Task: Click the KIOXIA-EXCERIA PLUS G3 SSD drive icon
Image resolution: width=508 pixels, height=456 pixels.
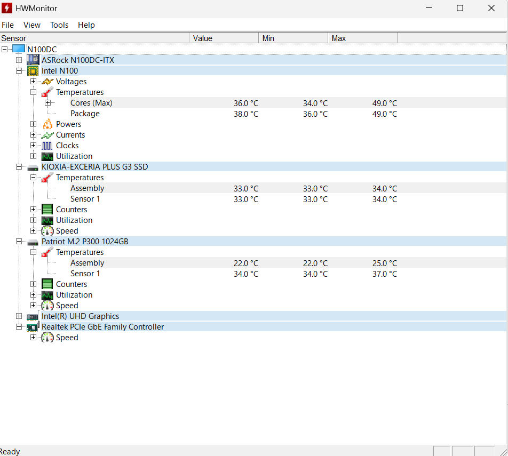Action: 33,167
